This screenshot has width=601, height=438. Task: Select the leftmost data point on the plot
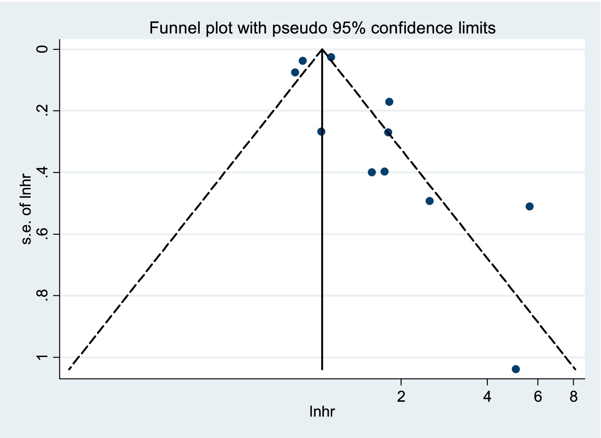[x=295, y=72]
